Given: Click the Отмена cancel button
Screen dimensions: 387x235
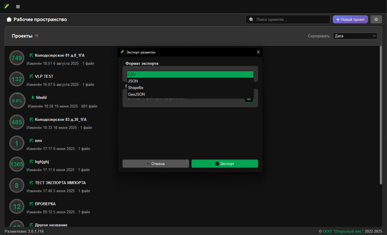Looking at the screenshot, I should click(x=156, y=164).
